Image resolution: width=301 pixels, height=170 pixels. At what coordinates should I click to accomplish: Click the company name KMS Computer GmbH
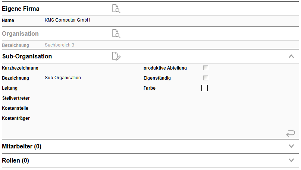pos(68,20)
